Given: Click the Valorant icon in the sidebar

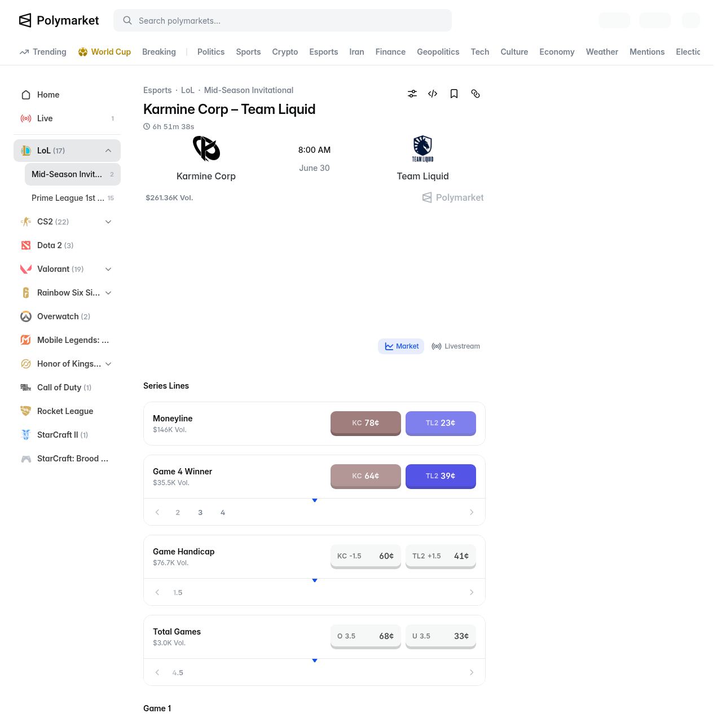Looking at the screenshot, I should [x=26, y=269].
